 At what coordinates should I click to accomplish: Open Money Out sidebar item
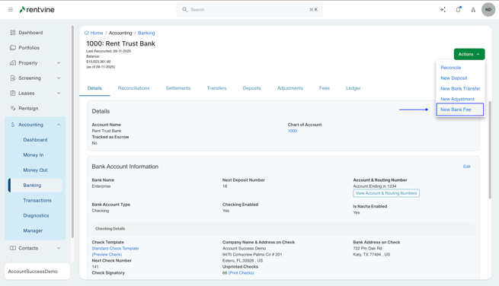pyautogui.click(x=35, y=170)
